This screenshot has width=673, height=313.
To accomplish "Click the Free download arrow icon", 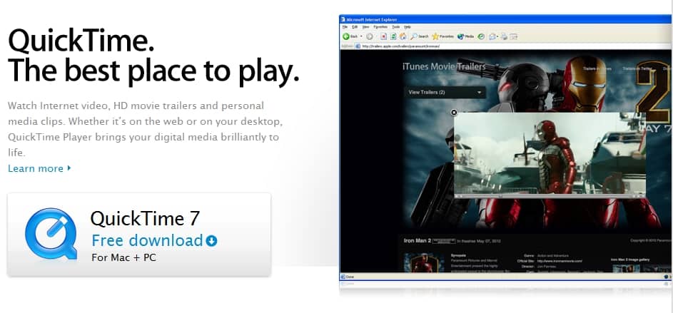I will click(x=211, y=241).
